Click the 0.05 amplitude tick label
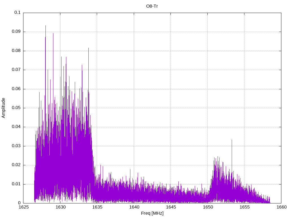 (16, 108)
